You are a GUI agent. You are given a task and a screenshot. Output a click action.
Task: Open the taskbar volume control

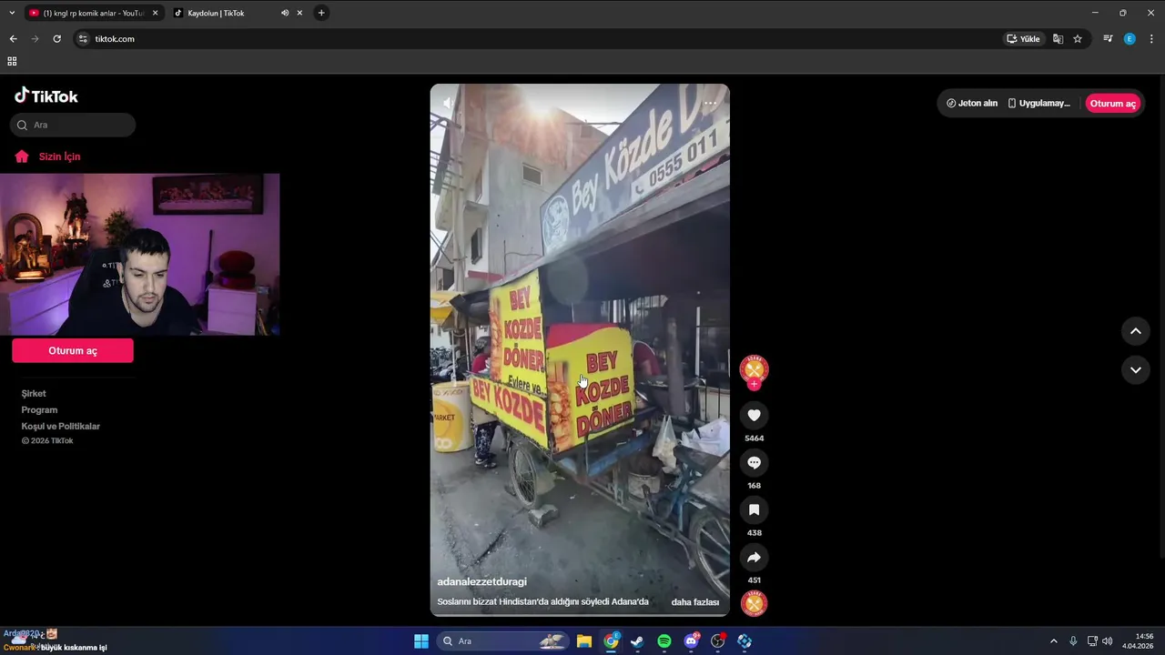(1108, 641)
